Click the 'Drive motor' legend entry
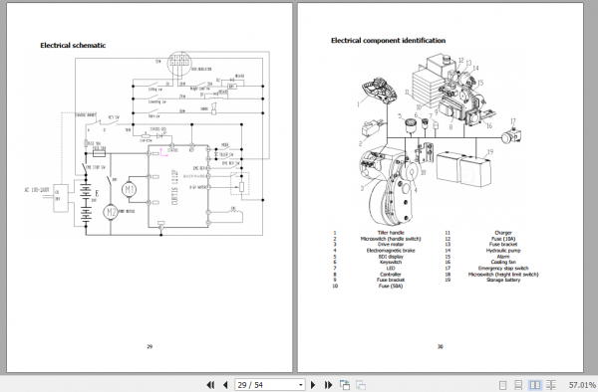Viewport: 598px width, 392px height. [x=391, y=245]
